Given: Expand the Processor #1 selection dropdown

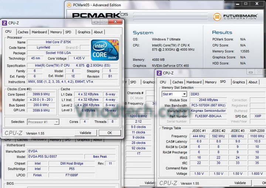Looking at the screenshot, I should [57, 122].
